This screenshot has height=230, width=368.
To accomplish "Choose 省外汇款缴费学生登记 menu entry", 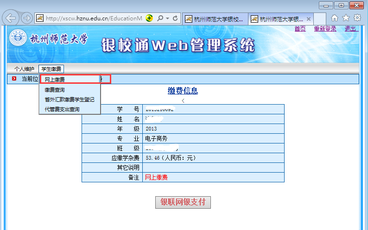I will (70, 99).
